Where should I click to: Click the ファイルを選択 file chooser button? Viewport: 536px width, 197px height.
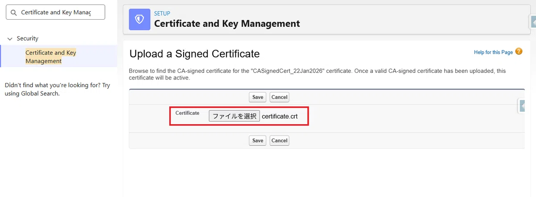[234, 116]
